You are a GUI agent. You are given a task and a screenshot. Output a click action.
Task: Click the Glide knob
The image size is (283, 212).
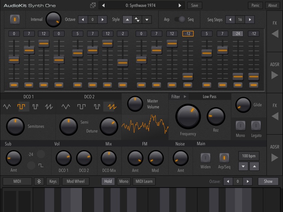point(243,105)
